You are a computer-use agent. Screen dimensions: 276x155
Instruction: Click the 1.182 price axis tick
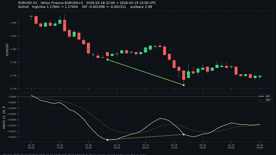(13, 36)
